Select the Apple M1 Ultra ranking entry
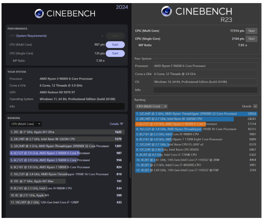The image size is (263, 221). tap(65, 132)
